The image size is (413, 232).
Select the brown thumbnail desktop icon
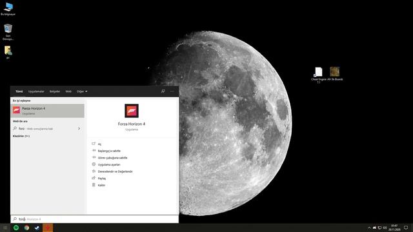pyautogui.click(x=335, y=73)
